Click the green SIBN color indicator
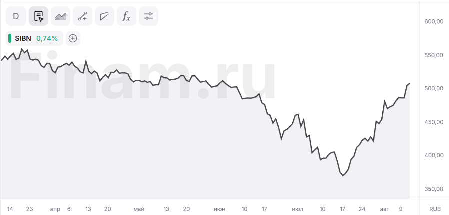The height and width of the screenshot is (215, 449). tap(10, 38)
